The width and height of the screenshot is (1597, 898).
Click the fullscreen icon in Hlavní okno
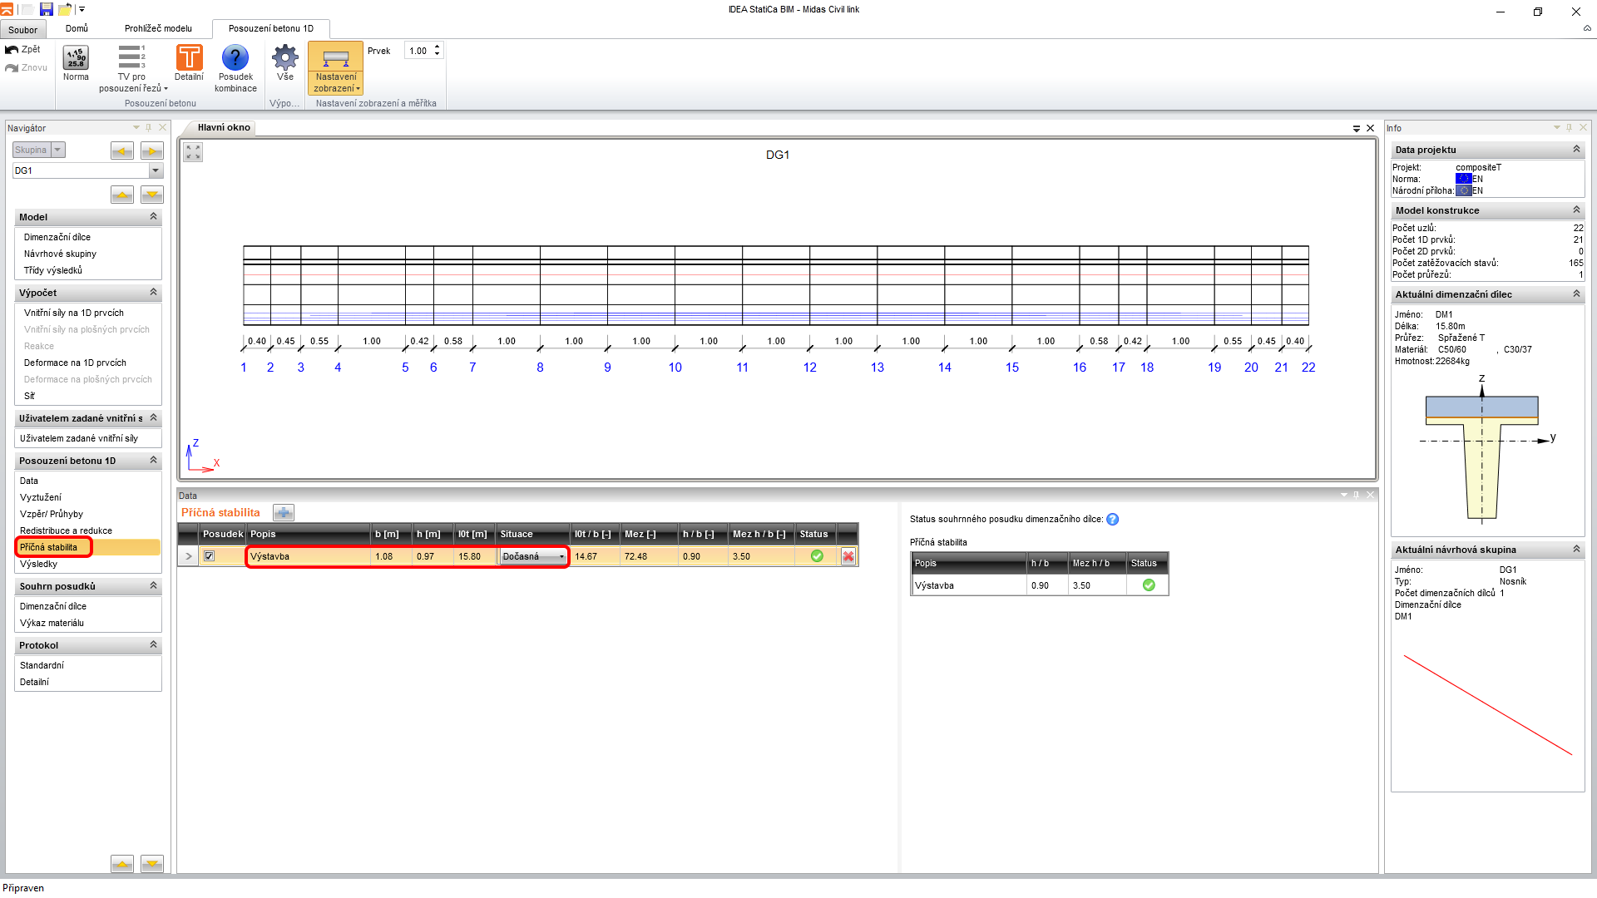tap(193, 152)
